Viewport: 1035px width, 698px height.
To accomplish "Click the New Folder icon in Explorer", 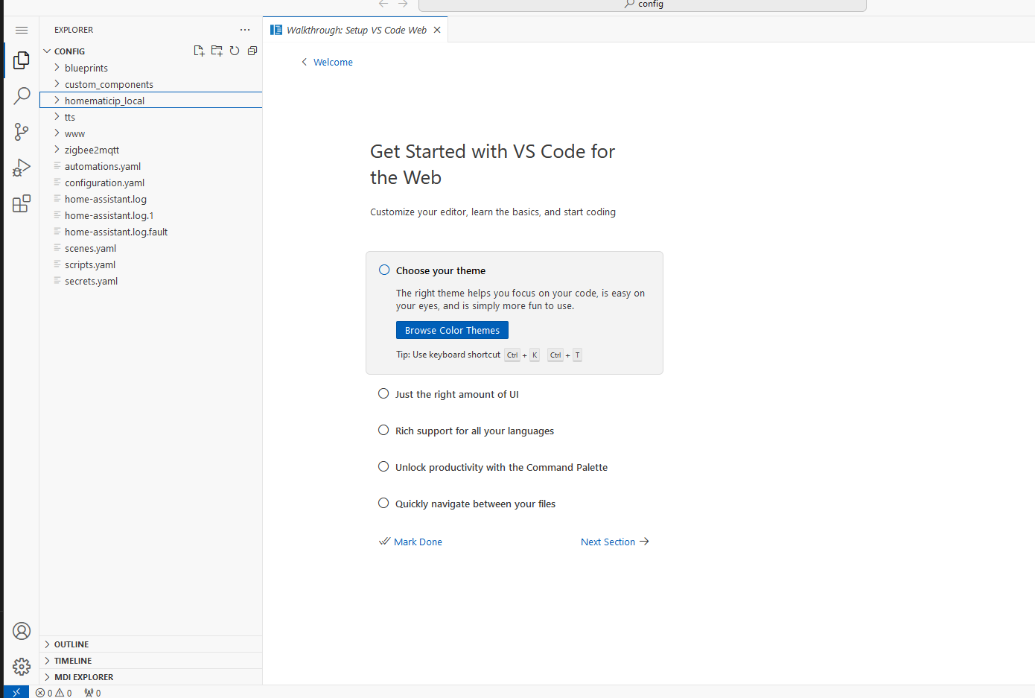I will pyautogui.click(x=217, y=51).
